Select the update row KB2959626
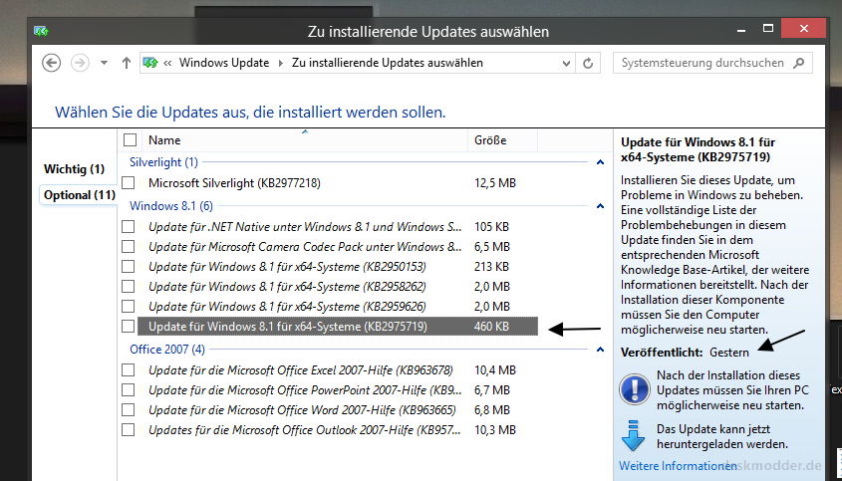 338,306
